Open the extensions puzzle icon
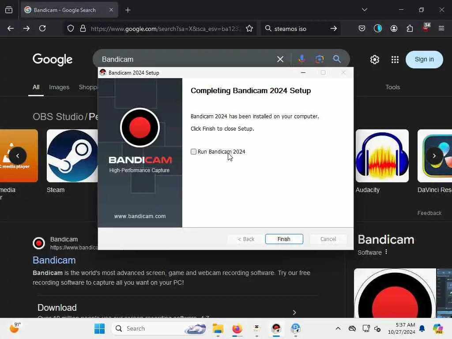The height and width of the screenshot is (339, 452). [410, 29]
